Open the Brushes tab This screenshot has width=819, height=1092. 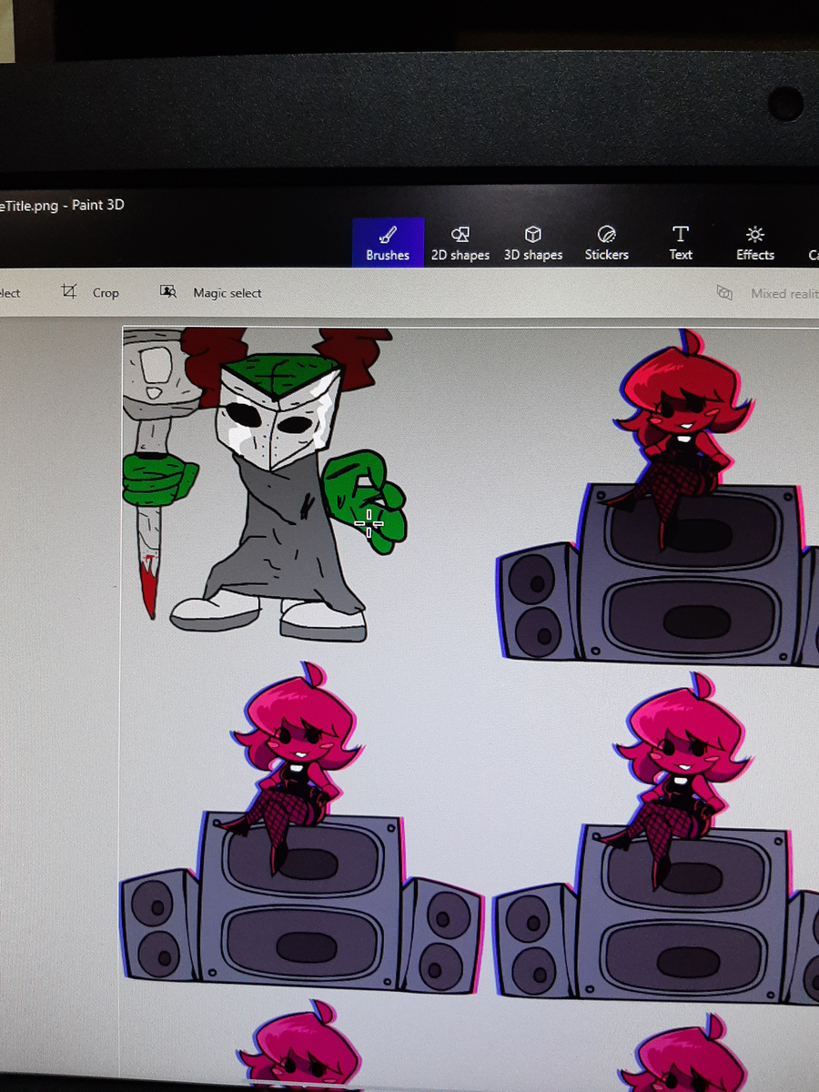click(x=388, y=243)
